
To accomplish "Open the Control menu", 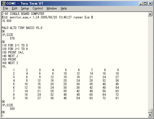I will [38, 8].
